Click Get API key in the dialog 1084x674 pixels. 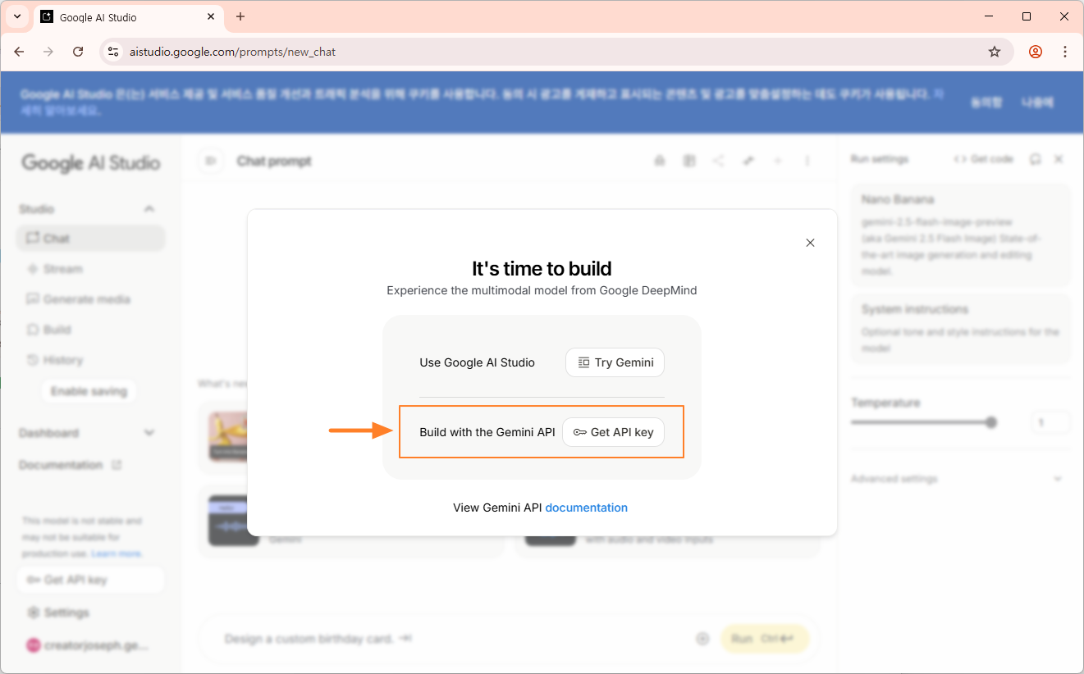[x=613, y=432]
